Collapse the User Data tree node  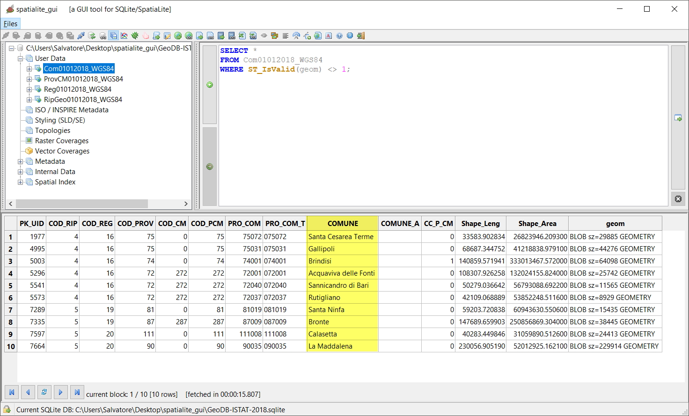[x=21, y=58]
